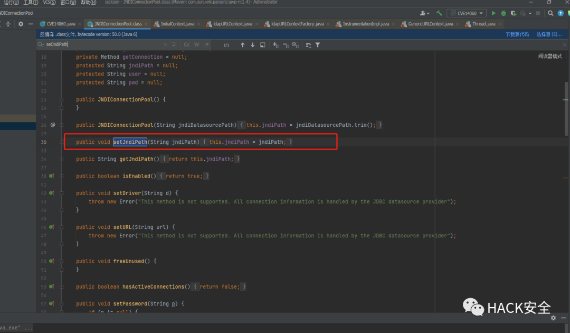Switch to ldapURLContext.java tab
This screenshot has height=333, width=570.
233,24
